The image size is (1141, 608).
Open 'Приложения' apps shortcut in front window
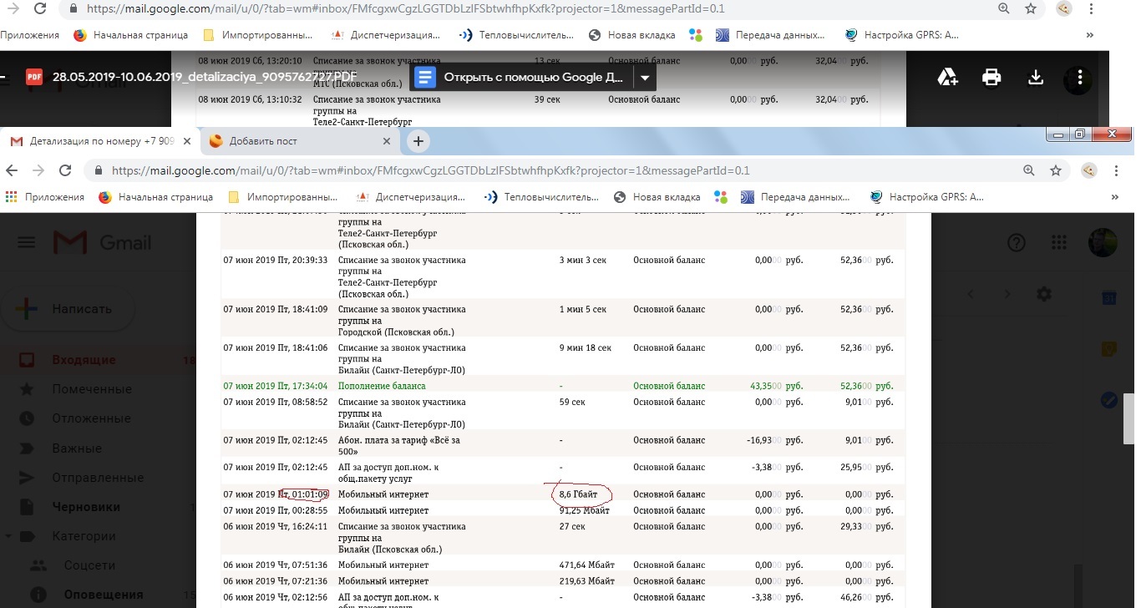(45, 197)
